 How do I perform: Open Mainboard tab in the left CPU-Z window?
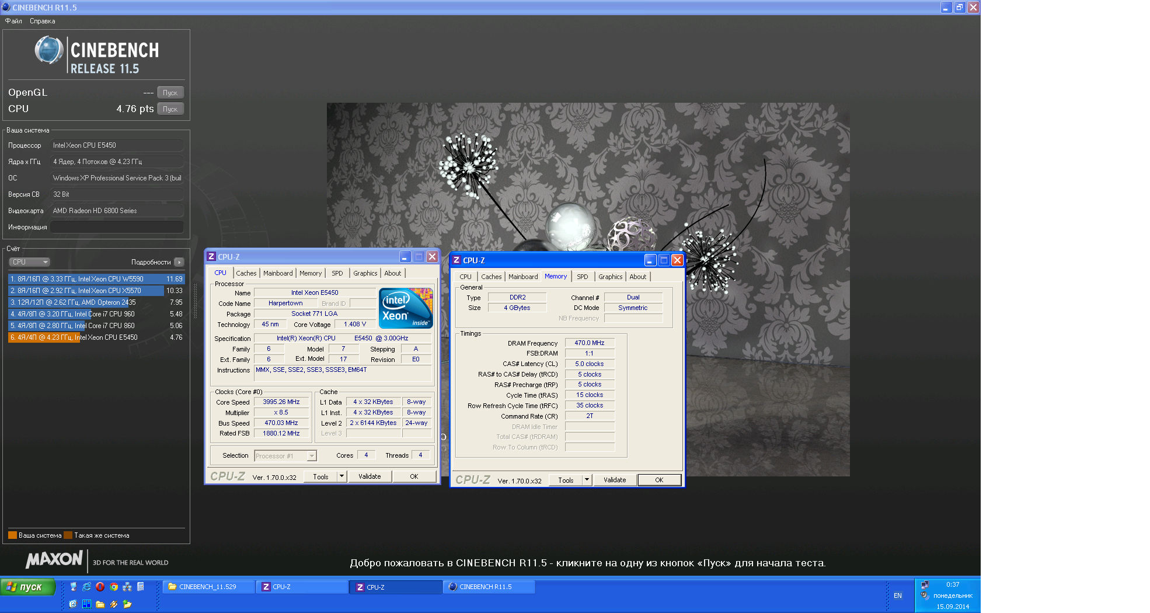pyautogui.click(x=278, y=273)
